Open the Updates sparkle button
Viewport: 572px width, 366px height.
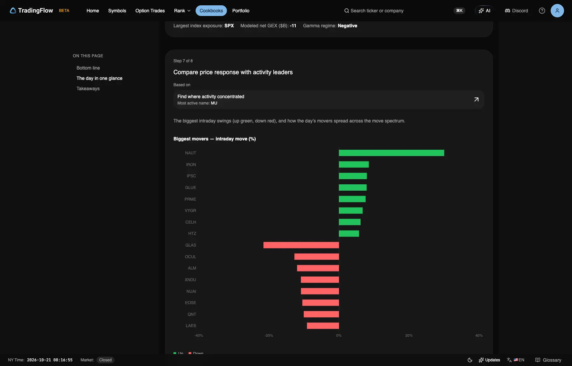coord(489,360)
